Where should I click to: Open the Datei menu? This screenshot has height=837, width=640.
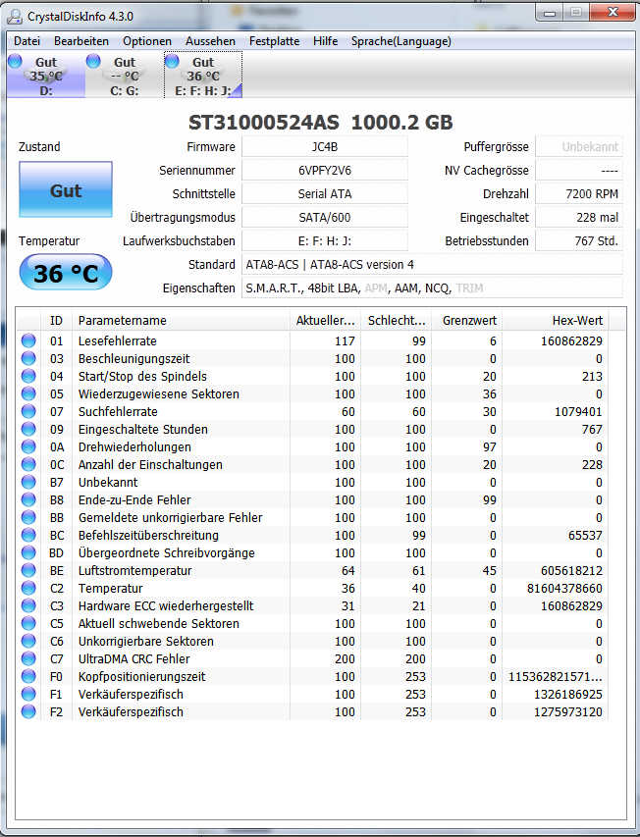27,41
